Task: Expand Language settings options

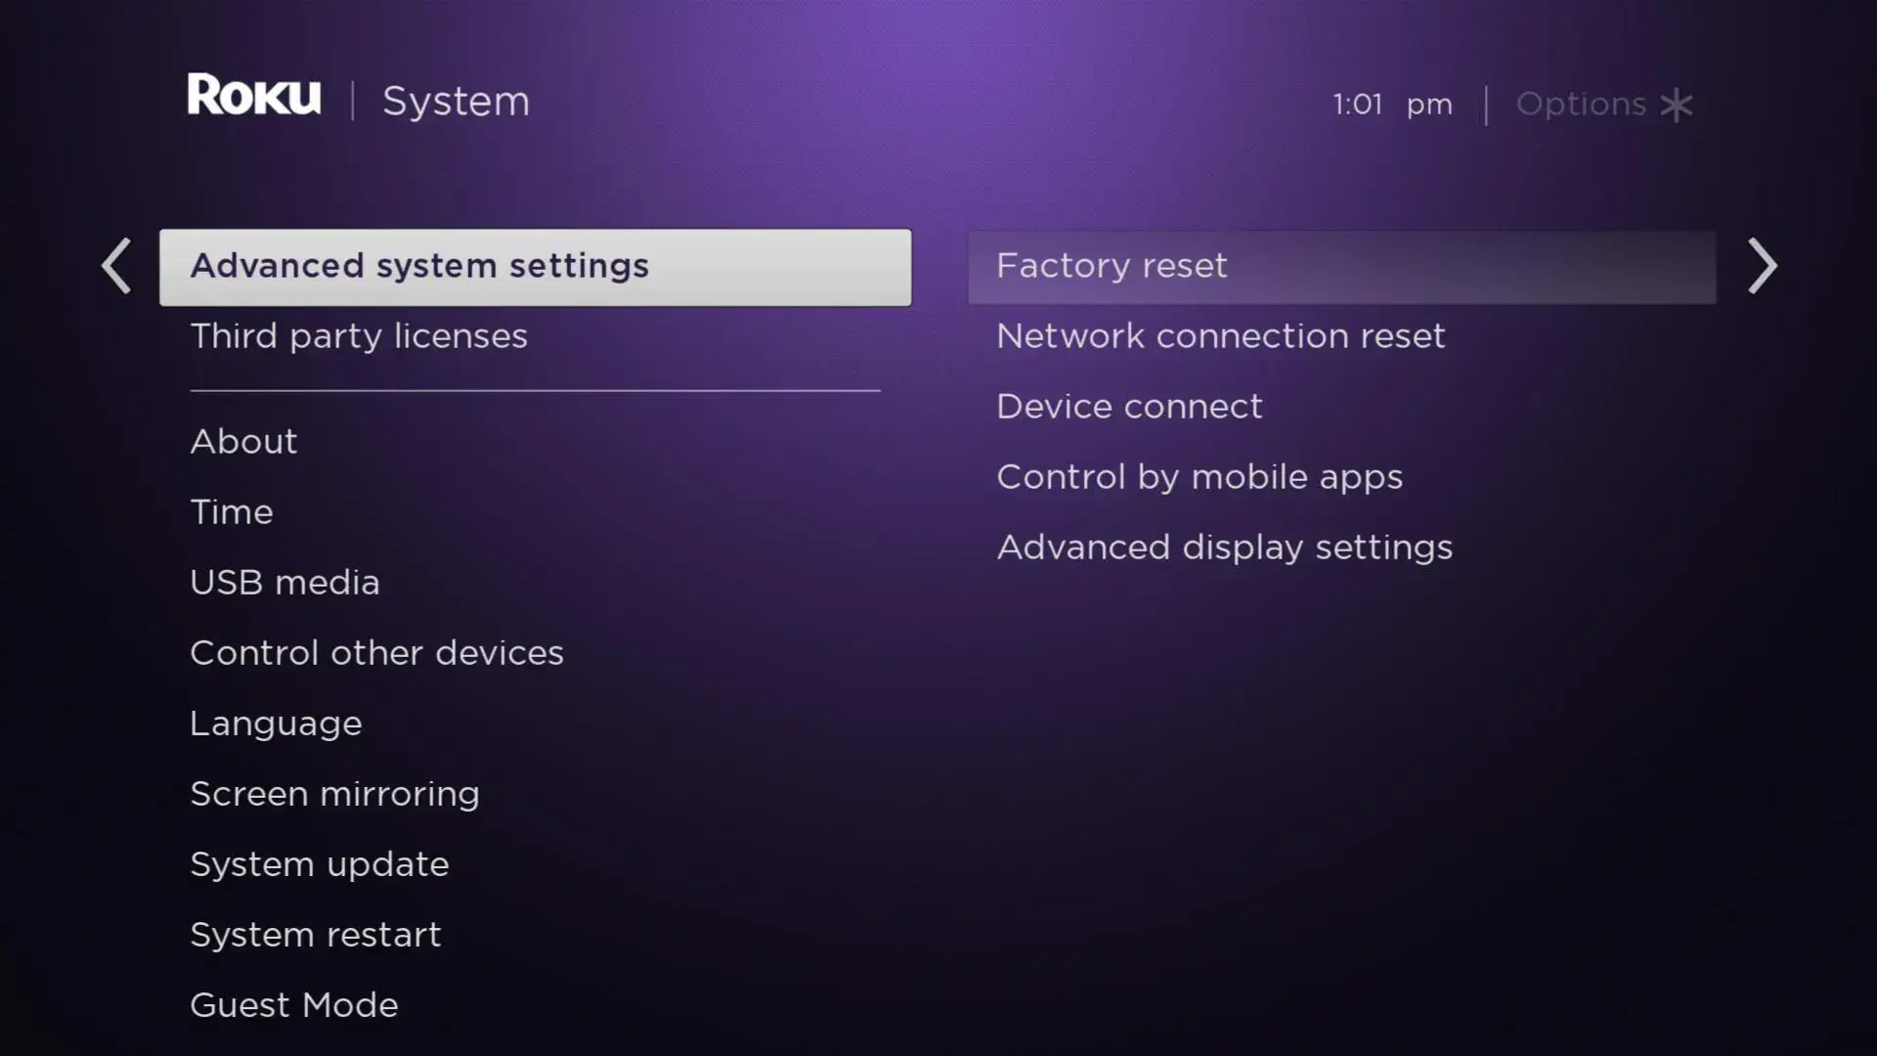Action: [x=276, y=722]
